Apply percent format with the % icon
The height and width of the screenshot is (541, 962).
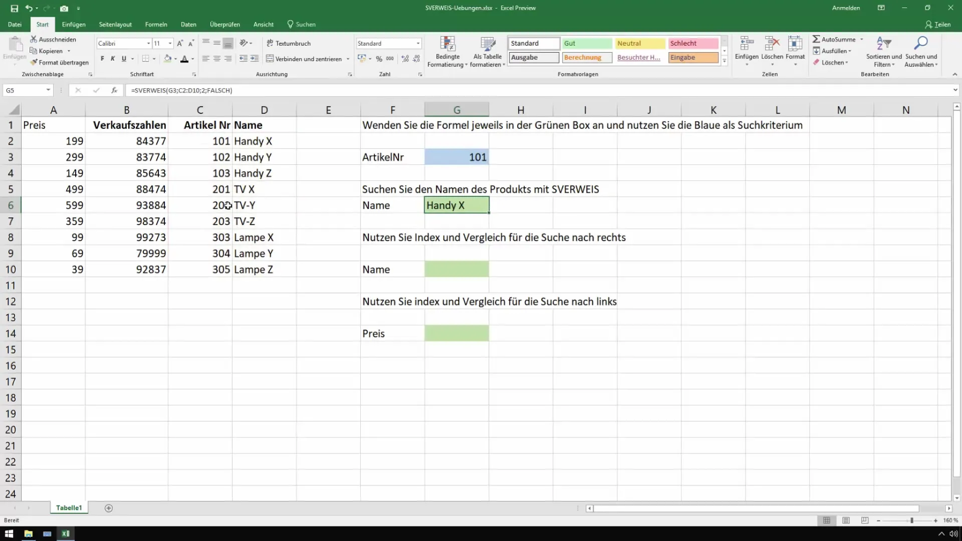[x=379, y=59]
